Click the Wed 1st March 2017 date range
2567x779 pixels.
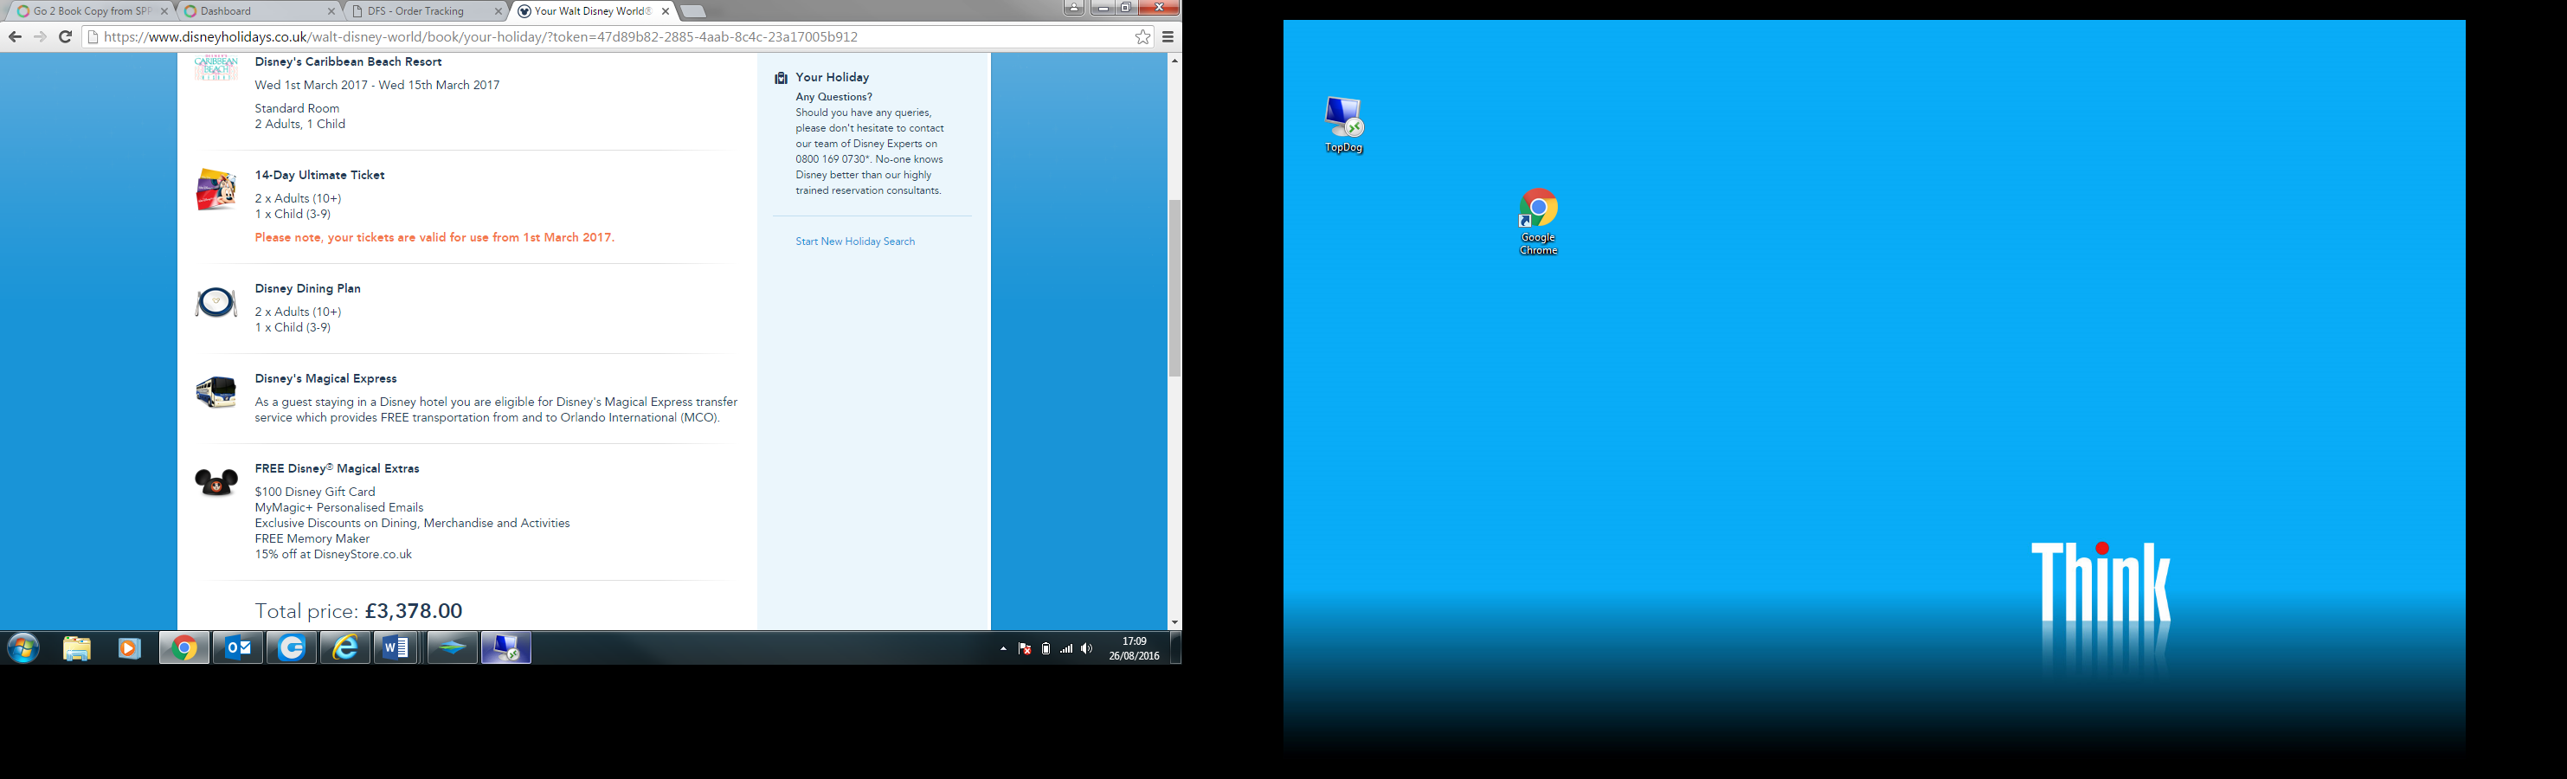(376, 85)
